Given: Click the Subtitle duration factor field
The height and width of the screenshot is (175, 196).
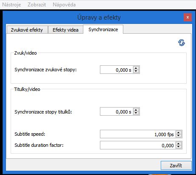Looking at the screenshot, I should pyautogui.click(x=138, y=145).
